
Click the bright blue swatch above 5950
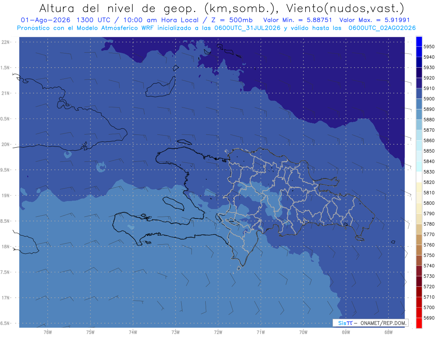coord(419,41)
